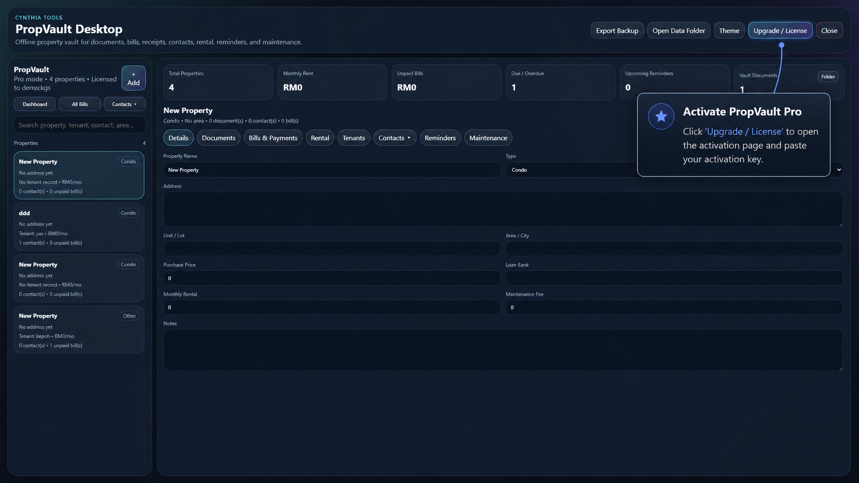The image size is (859, 483).
Task: Focus the property search field
Action: click(x=80, y=125)
